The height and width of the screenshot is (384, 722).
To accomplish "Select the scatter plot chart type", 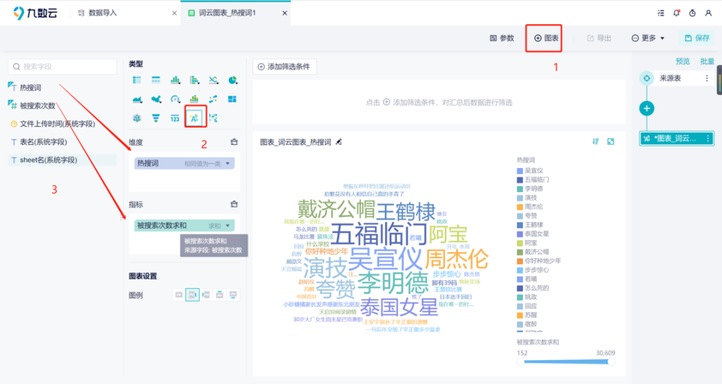I will pos(213,99).
